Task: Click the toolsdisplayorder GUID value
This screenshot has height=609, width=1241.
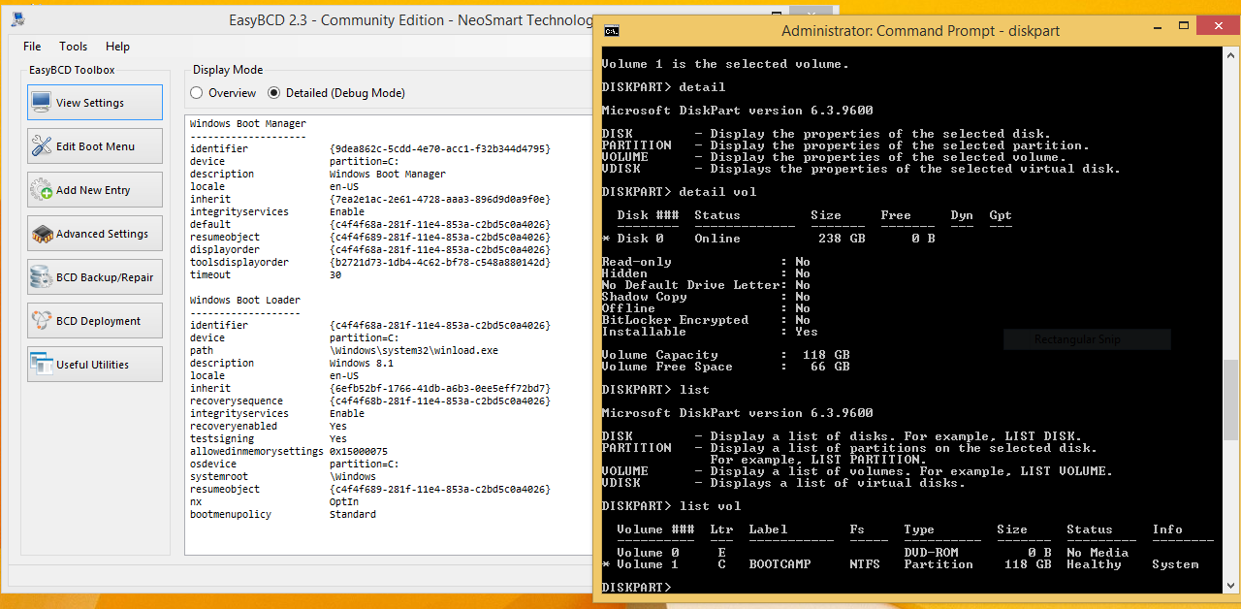Action: [440, 263]
